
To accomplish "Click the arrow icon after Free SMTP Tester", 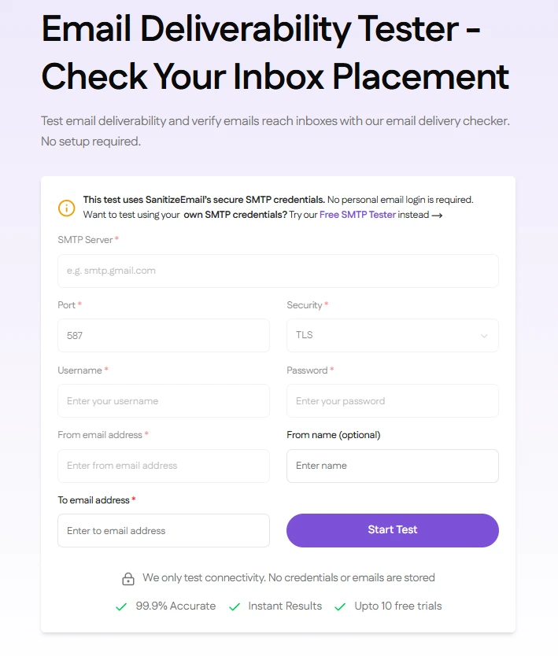I will [437, 215].
